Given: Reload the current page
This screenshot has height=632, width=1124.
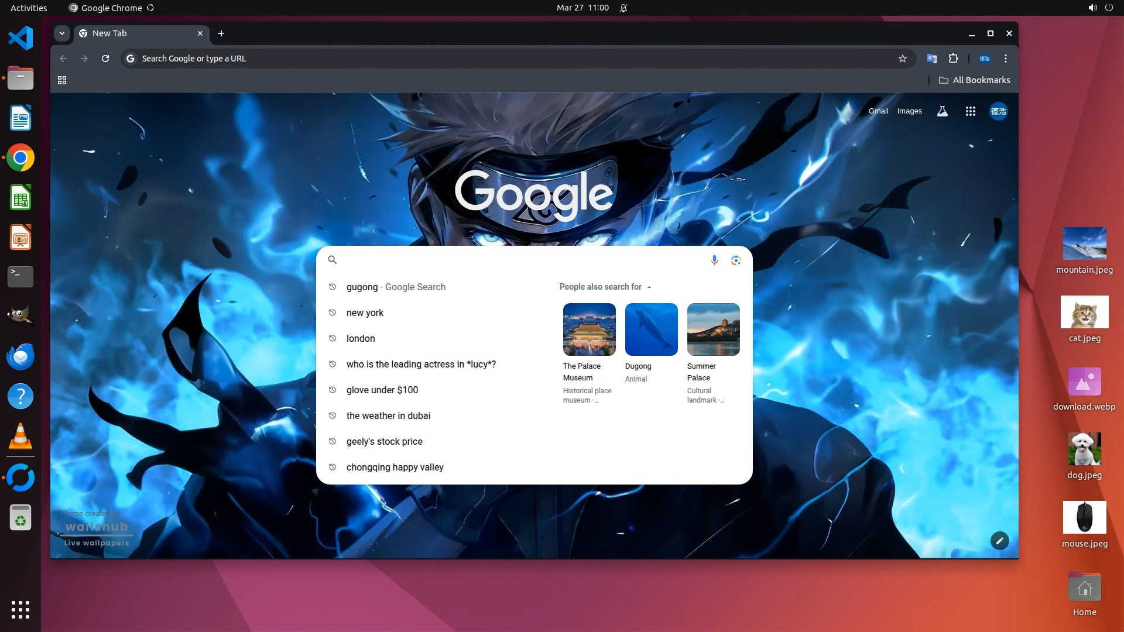Looking at the screenshot, I should [x=105, y=59].
